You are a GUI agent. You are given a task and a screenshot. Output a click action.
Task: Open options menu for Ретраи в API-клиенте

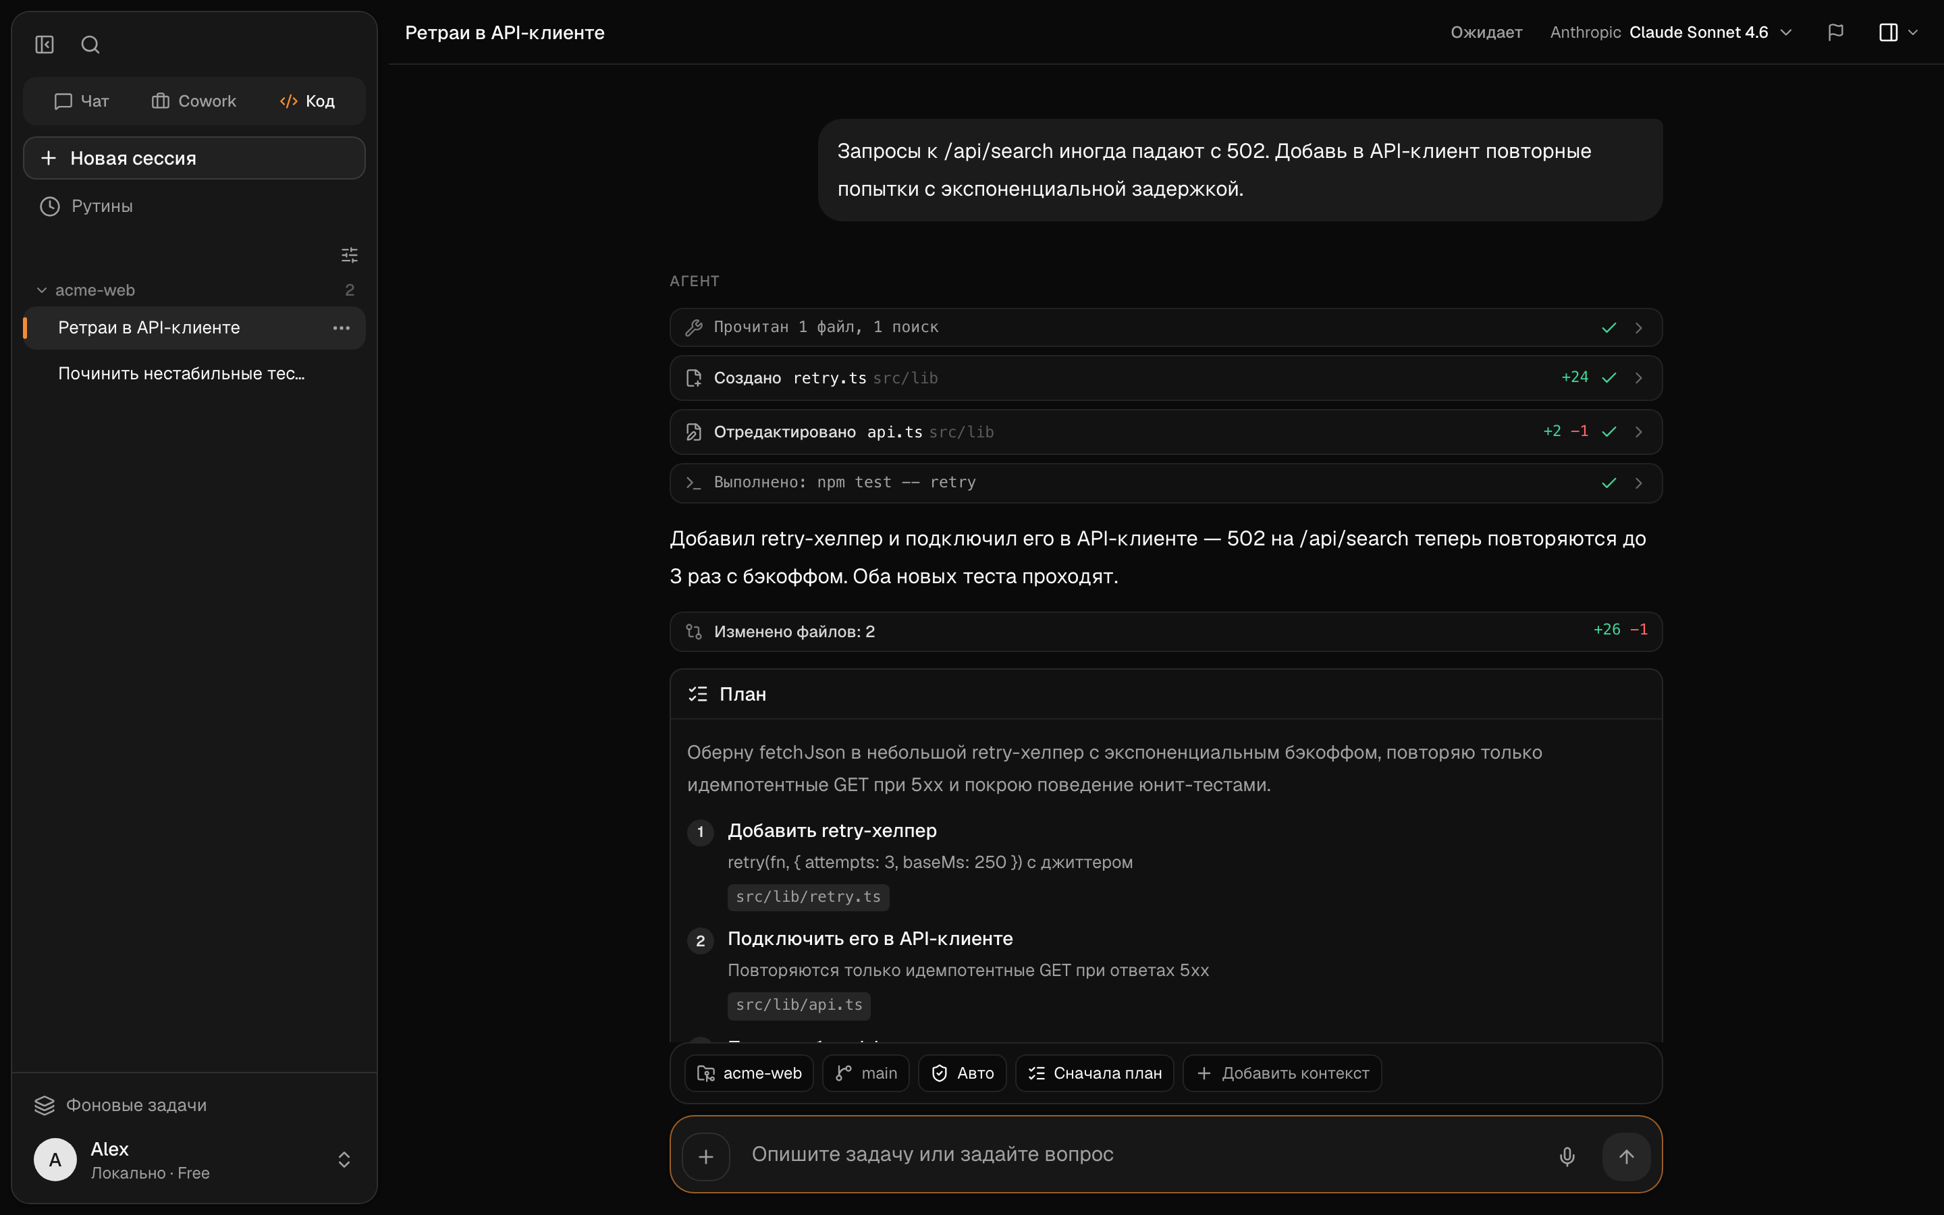coord(342,328)
